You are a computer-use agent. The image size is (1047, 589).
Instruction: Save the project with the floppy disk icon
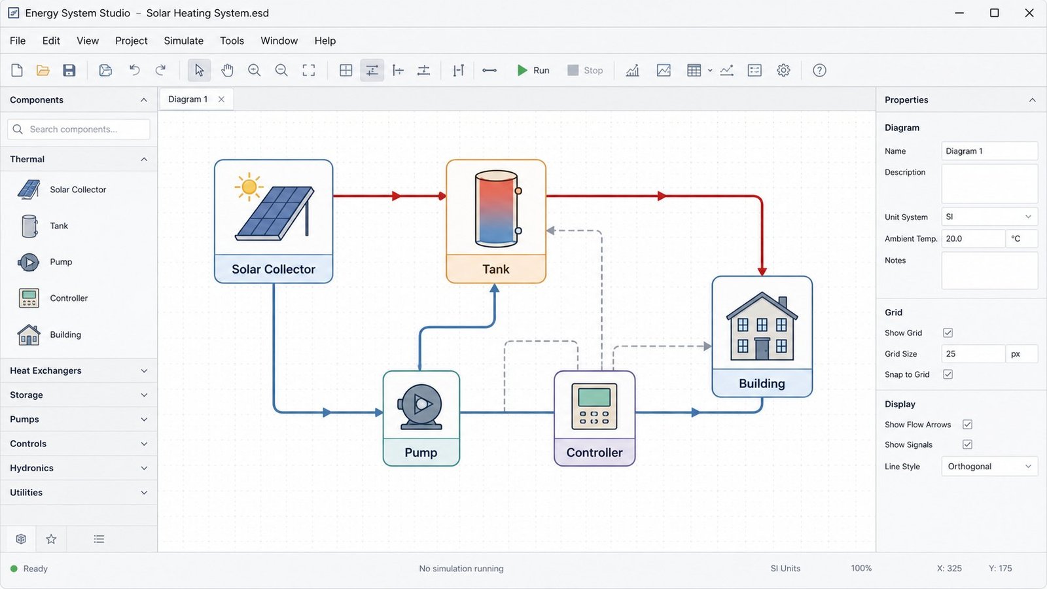coord(69,70)
